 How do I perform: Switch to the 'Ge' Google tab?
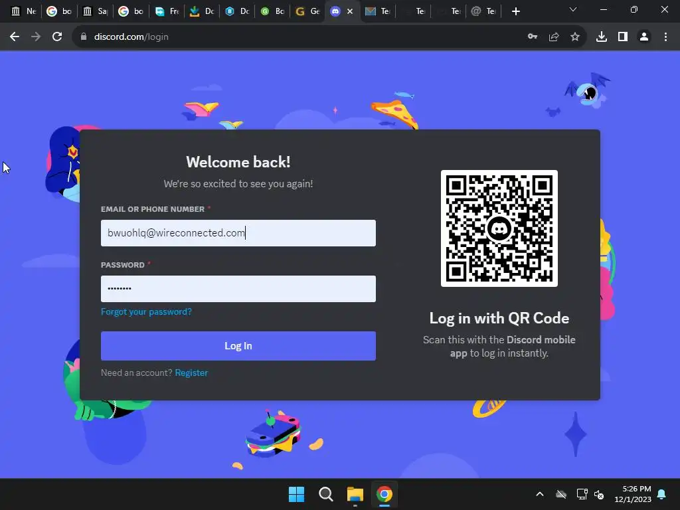(307, 11)
